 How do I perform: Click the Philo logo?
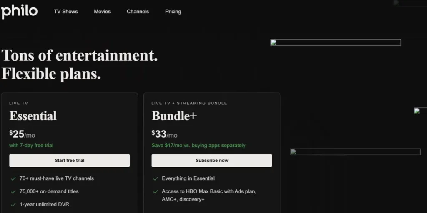(x=19, y=11)
